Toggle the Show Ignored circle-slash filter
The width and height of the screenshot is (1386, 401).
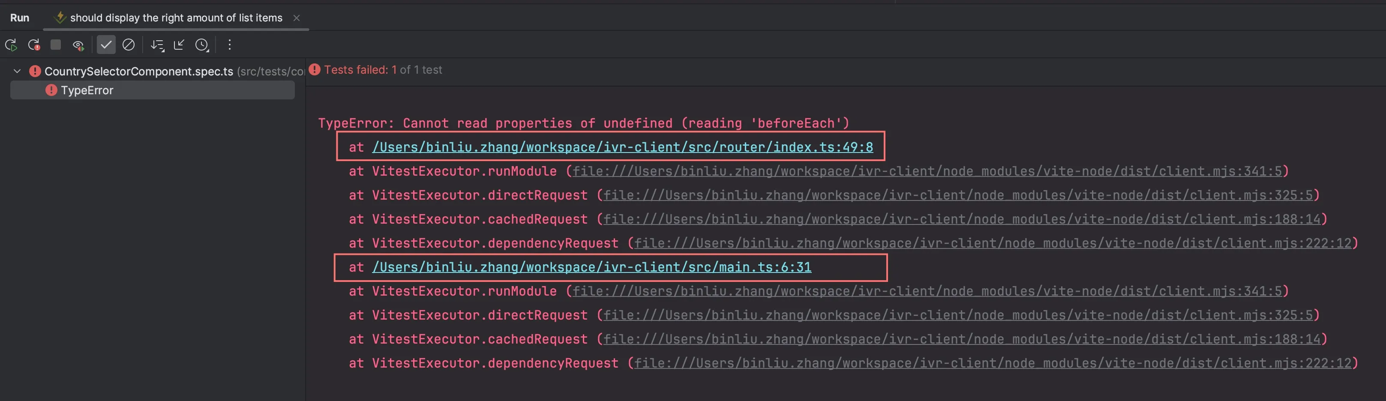click(x=128, y=45)
